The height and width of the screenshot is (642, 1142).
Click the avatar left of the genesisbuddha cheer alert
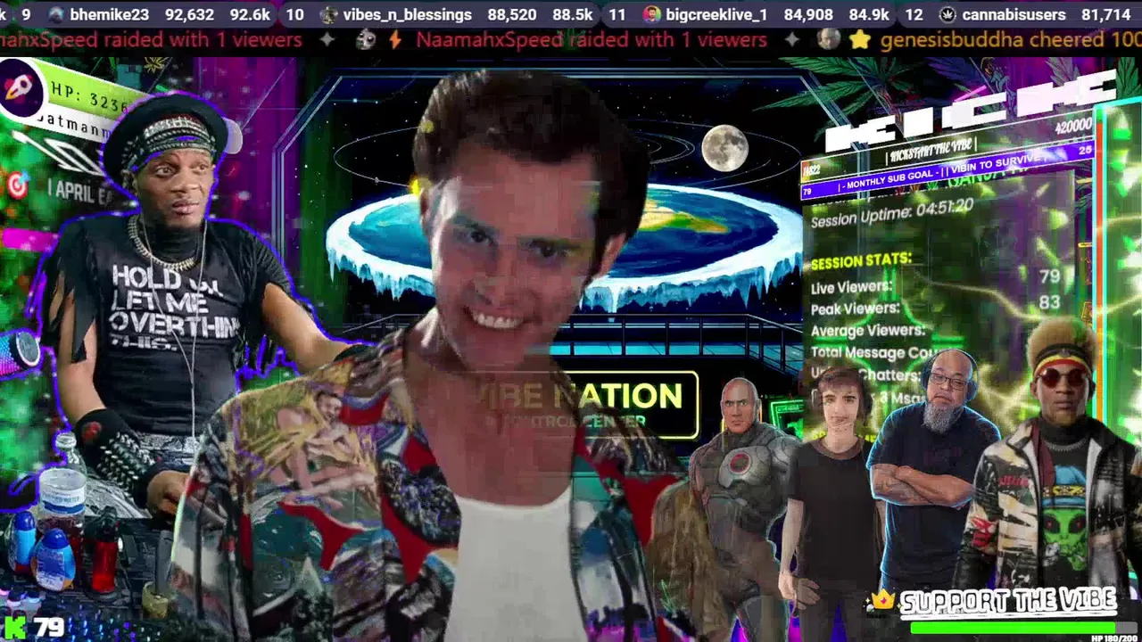point(829,39)
